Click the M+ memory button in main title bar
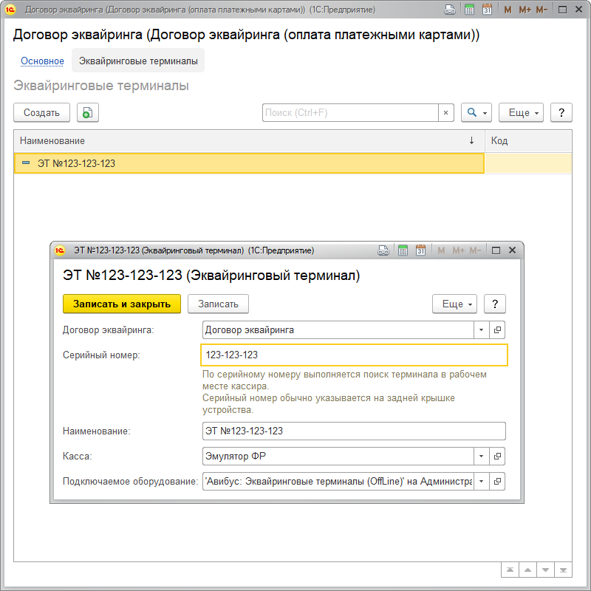The image size is (591, 591). pos(525,10)
